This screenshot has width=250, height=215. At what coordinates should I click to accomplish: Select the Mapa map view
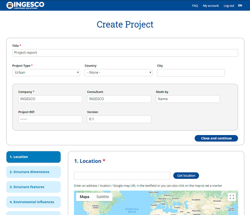pos(85,197)
